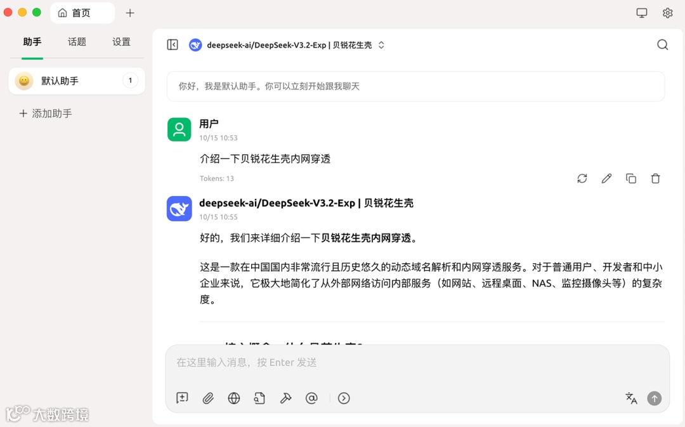Mention a model with the @ icon
This screenshot has height=427, width=685.
click(311, 398)
